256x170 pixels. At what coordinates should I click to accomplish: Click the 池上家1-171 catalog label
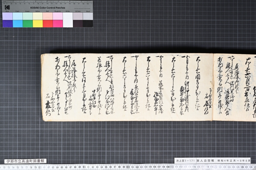(x=185, y=160)
